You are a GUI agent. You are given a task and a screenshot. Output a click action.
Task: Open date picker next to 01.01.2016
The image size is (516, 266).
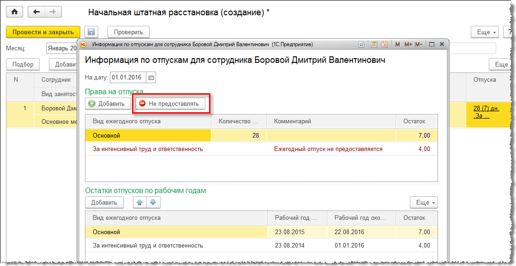click(x=151, y=78)
